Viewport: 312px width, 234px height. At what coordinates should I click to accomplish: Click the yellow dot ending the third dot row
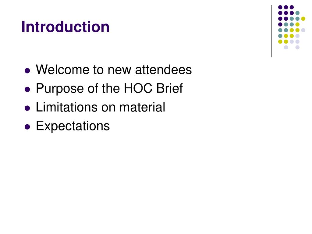pos(303,19)
